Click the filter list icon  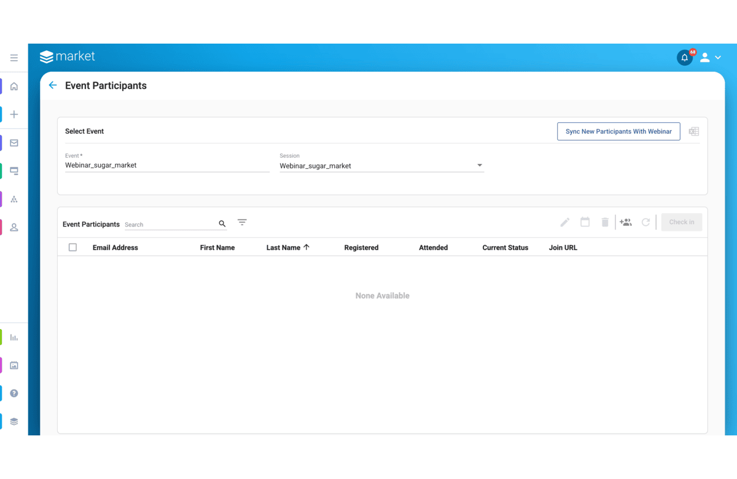(242, 222)
